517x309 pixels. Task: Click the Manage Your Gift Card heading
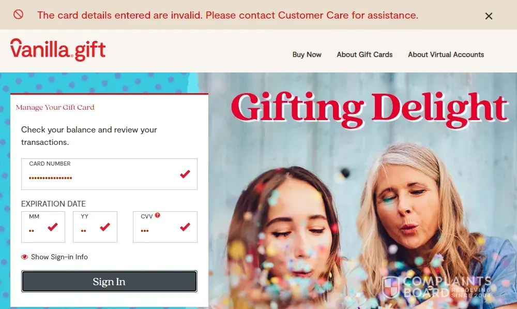(x=55, y=107)
